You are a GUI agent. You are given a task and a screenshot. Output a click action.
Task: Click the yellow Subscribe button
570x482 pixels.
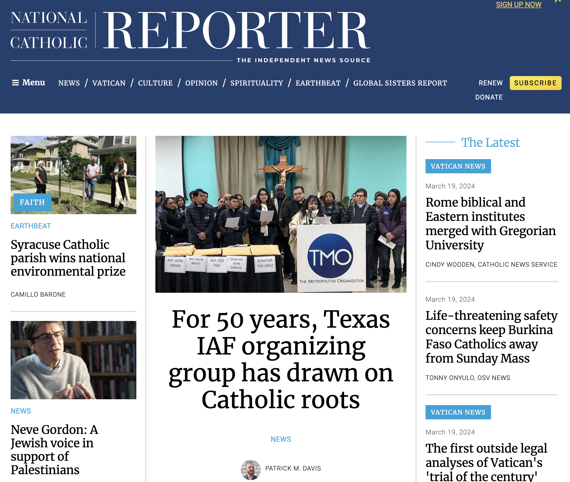point(535,83)
